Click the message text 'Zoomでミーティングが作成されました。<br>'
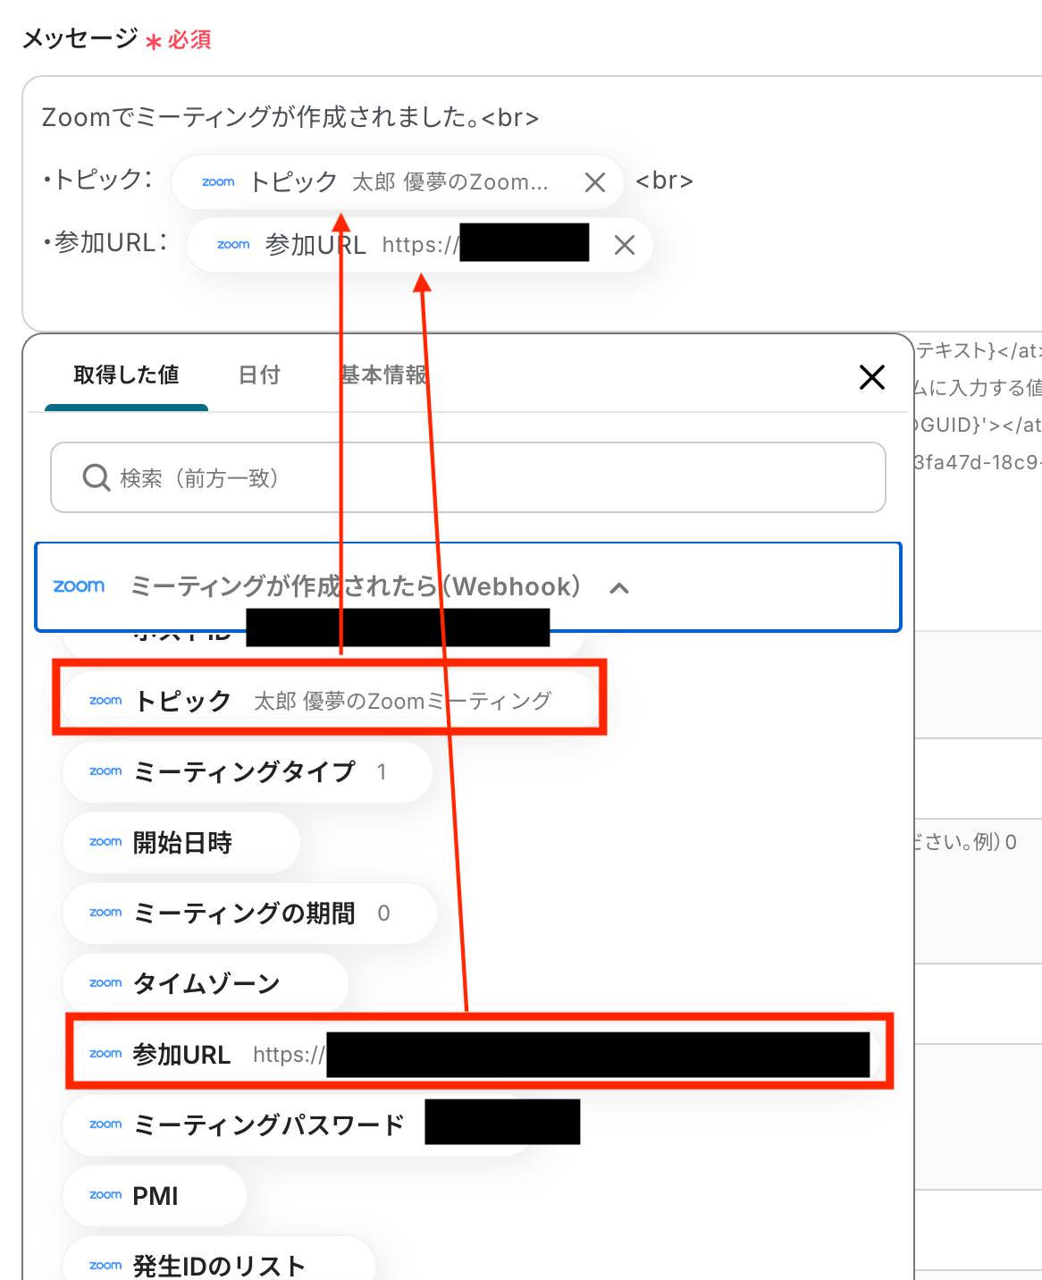The image size is (1042, 1280). (x=290, y=117)
